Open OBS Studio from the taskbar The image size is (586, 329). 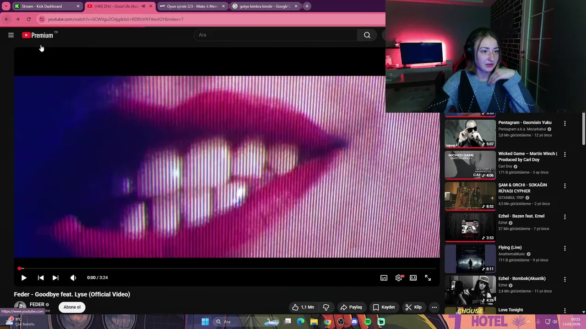click(x=341, y=322)
